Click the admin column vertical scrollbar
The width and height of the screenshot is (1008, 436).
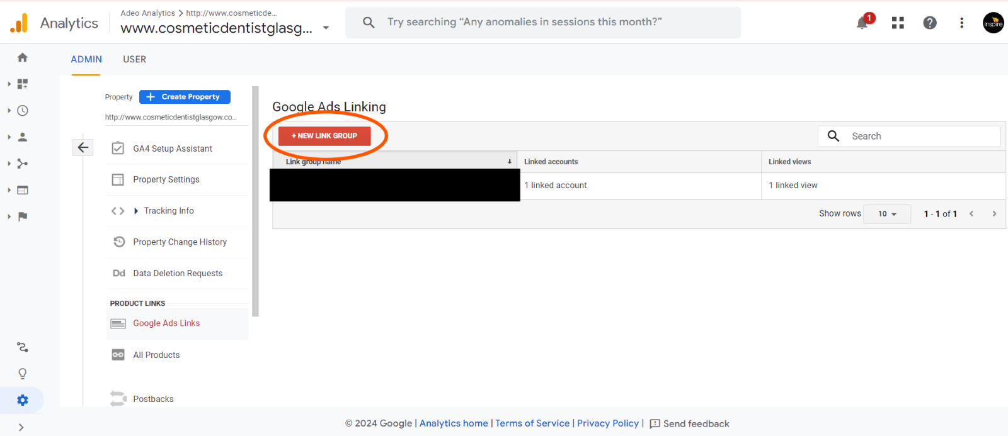coord(255,201)
